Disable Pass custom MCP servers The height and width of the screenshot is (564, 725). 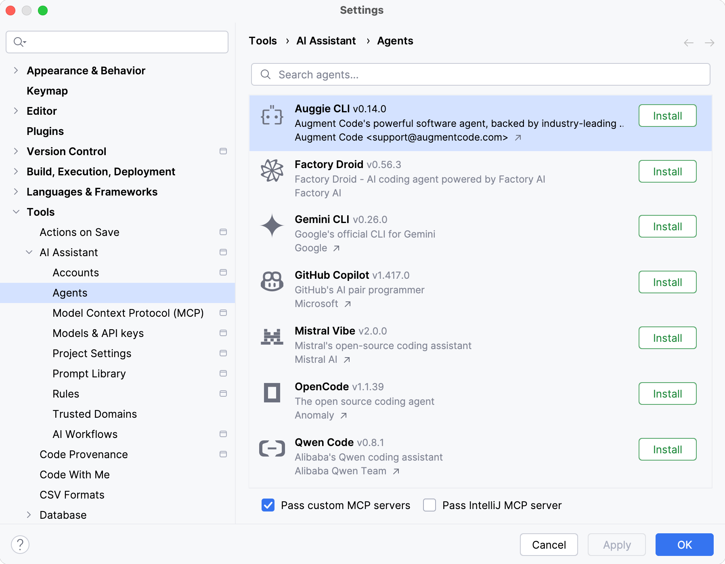pyautogui.click(x=268, y=505)
